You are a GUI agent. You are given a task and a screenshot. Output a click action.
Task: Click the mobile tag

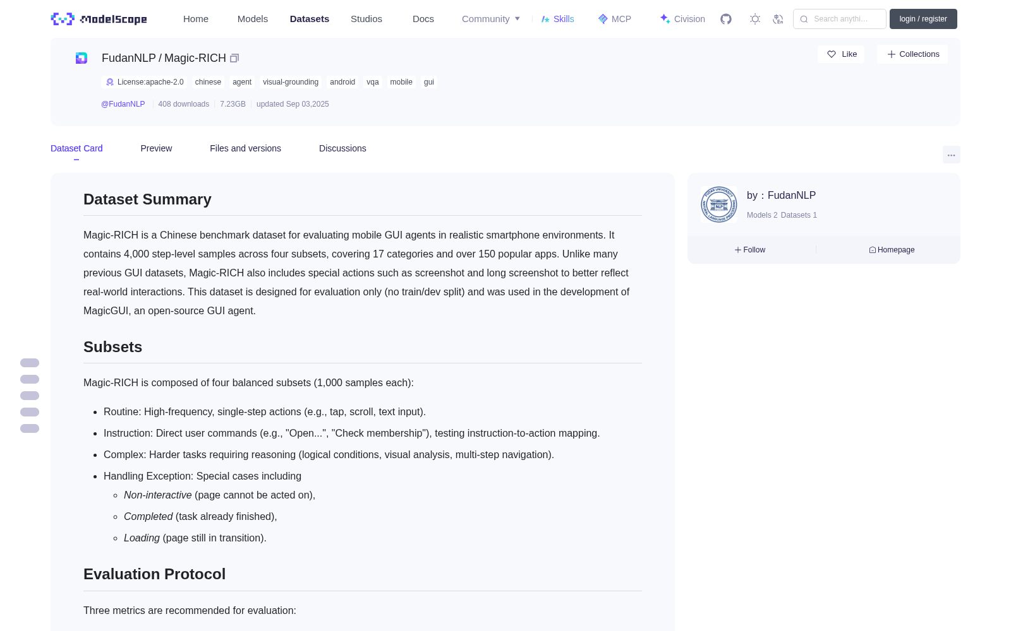[401, 82]
